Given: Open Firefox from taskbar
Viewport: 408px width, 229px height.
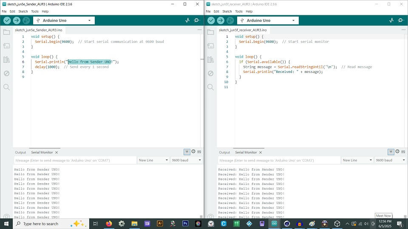Looking at the screenshot, I should coord(109,223).
